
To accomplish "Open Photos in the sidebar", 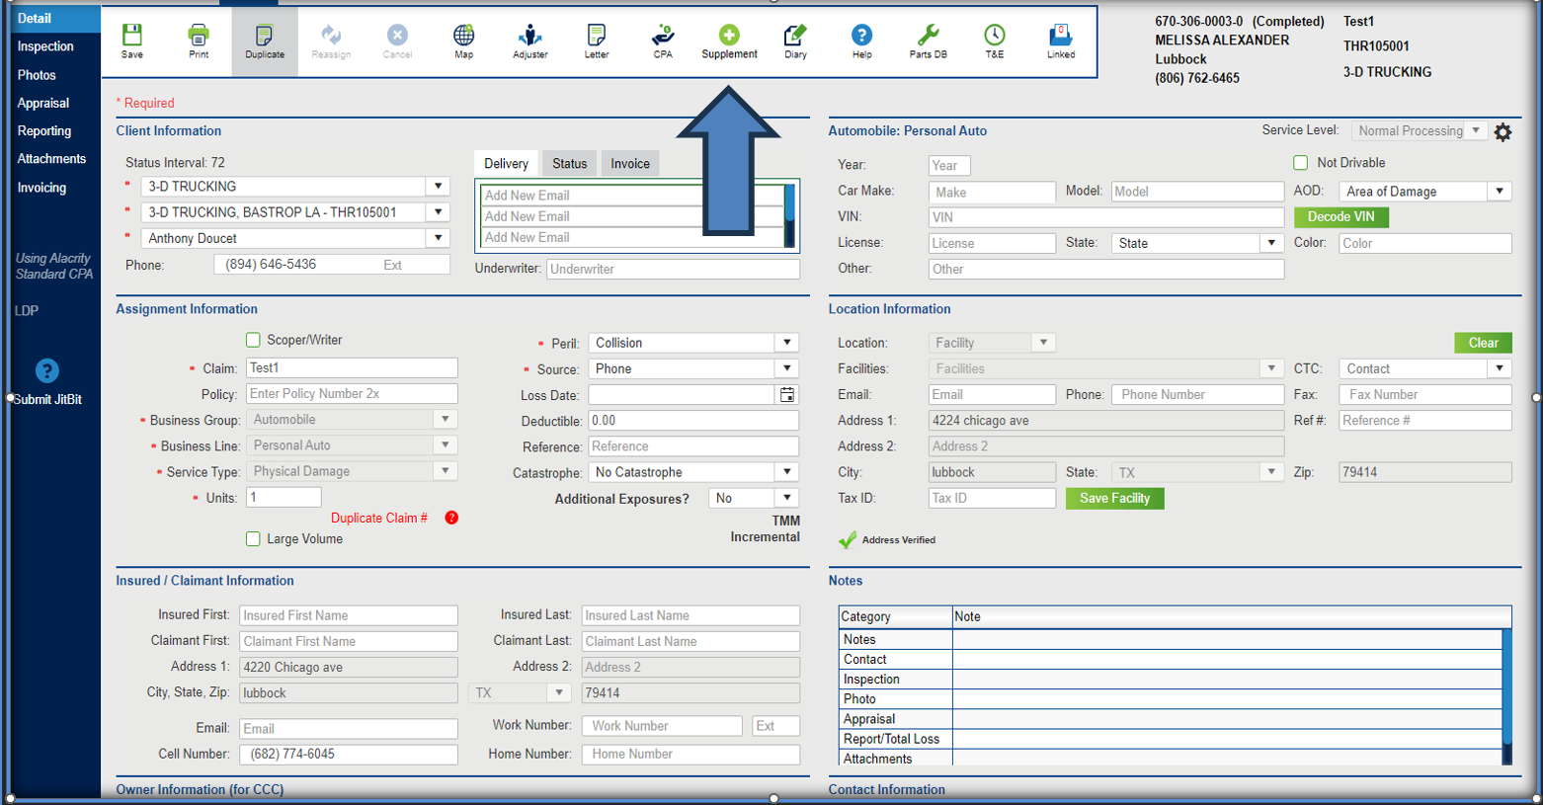I will pos(37,75).
